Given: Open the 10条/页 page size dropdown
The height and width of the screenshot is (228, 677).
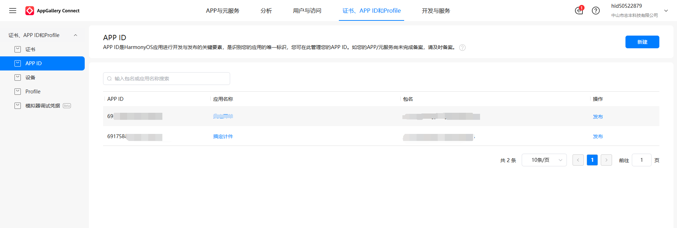Looking at the screenshot, I should pos(544,160).
